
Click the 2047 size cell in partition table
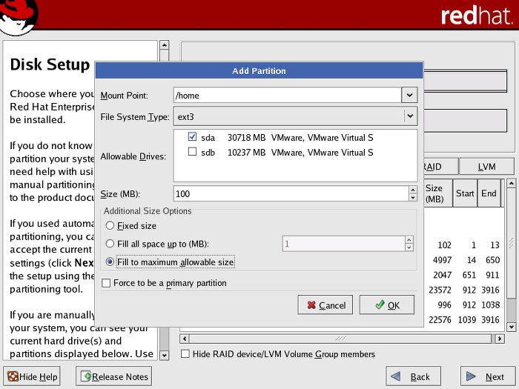[x=442, y=275]
